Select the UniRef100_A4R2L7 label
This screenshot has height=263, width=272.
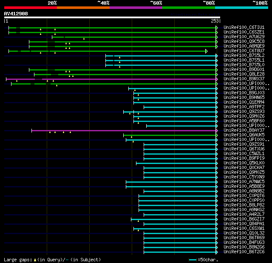click(244, 215)
